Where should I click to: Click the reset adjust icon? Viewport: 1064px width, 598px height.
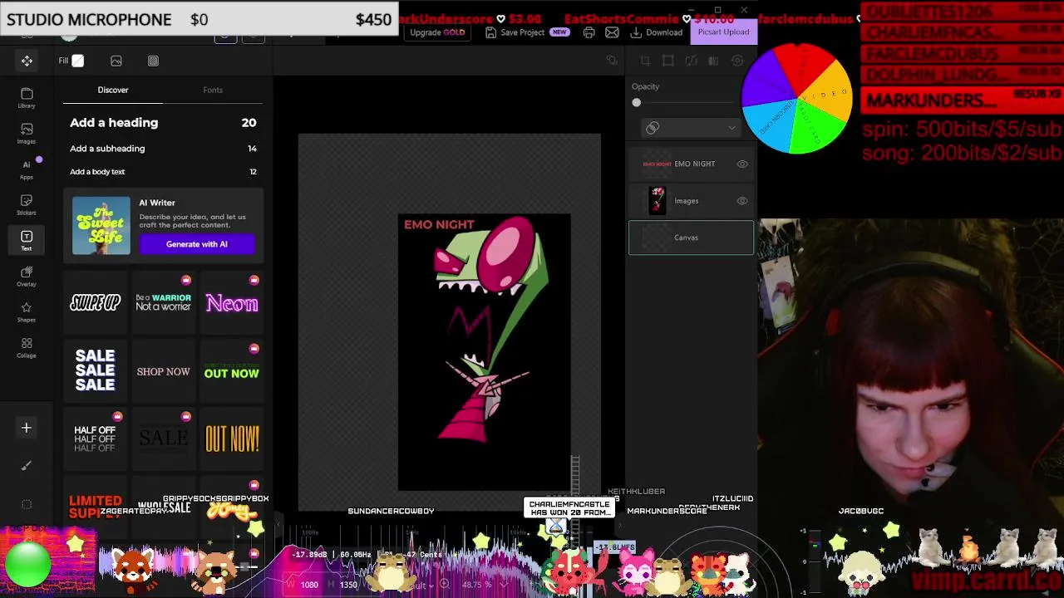(x=737, y=61)
